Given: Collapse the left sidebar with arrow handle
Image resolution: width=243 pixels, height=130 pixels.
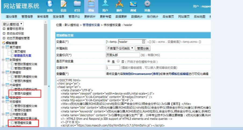Looking at the screenshot, I should 49,86.
